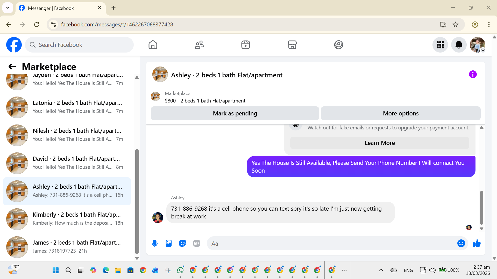Send a thumbs-up like
Viewport: 497px width, 279px height.
tap(477, 243)
